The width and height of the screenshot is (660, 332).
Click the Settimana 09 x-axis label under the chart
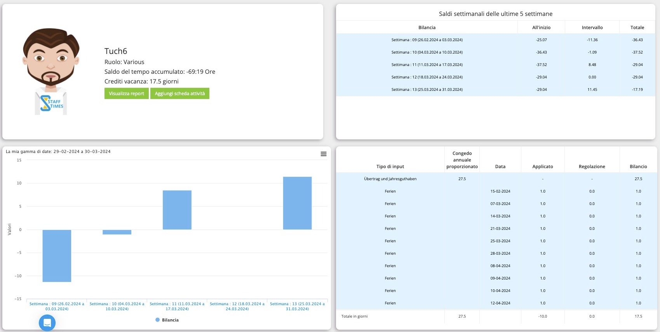click(x=57, y=306)
